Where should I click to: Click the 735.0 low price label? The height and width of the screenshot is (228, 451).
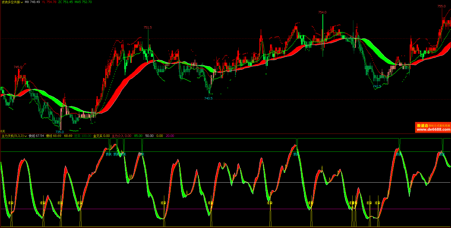click(x=59, y=132)
